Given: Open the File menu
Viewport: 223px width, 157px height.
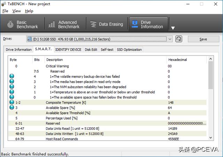Looking at the screenshot, I should tap(5, 11).
